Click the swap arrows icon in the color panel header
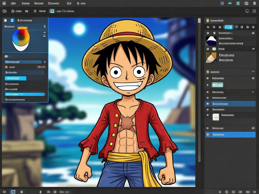Screen dimensions: 259x194 pyautogui.click(x=45, y=26)
